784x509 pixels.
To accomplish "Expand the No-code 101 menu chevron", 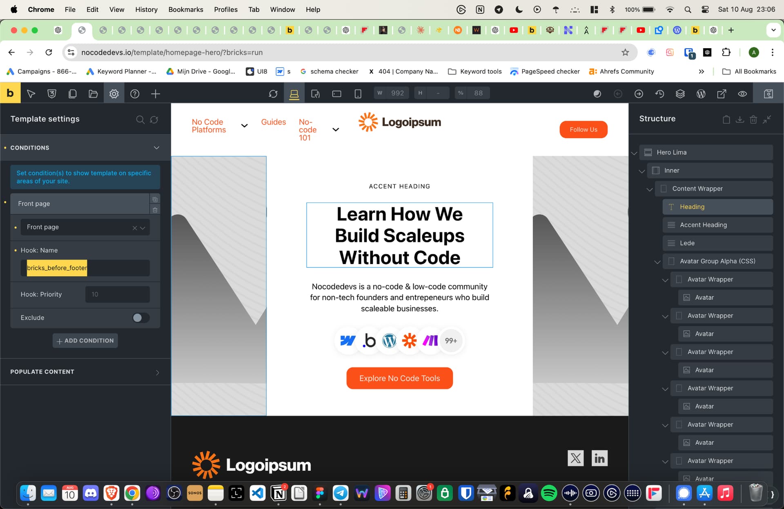I will click(x=336, y=130).
